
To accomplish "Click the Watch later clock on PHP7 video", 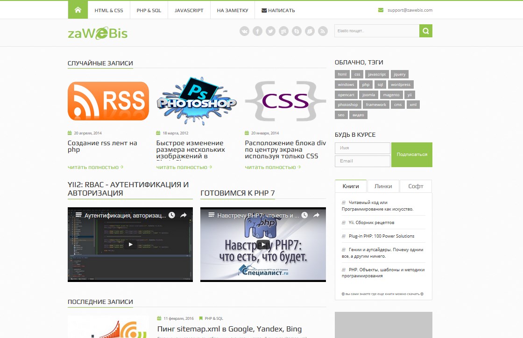I will [304, 215].
